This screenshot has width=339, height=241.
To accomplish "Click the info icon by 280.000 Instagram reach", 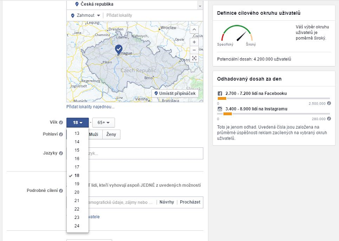I will (329, 119).
